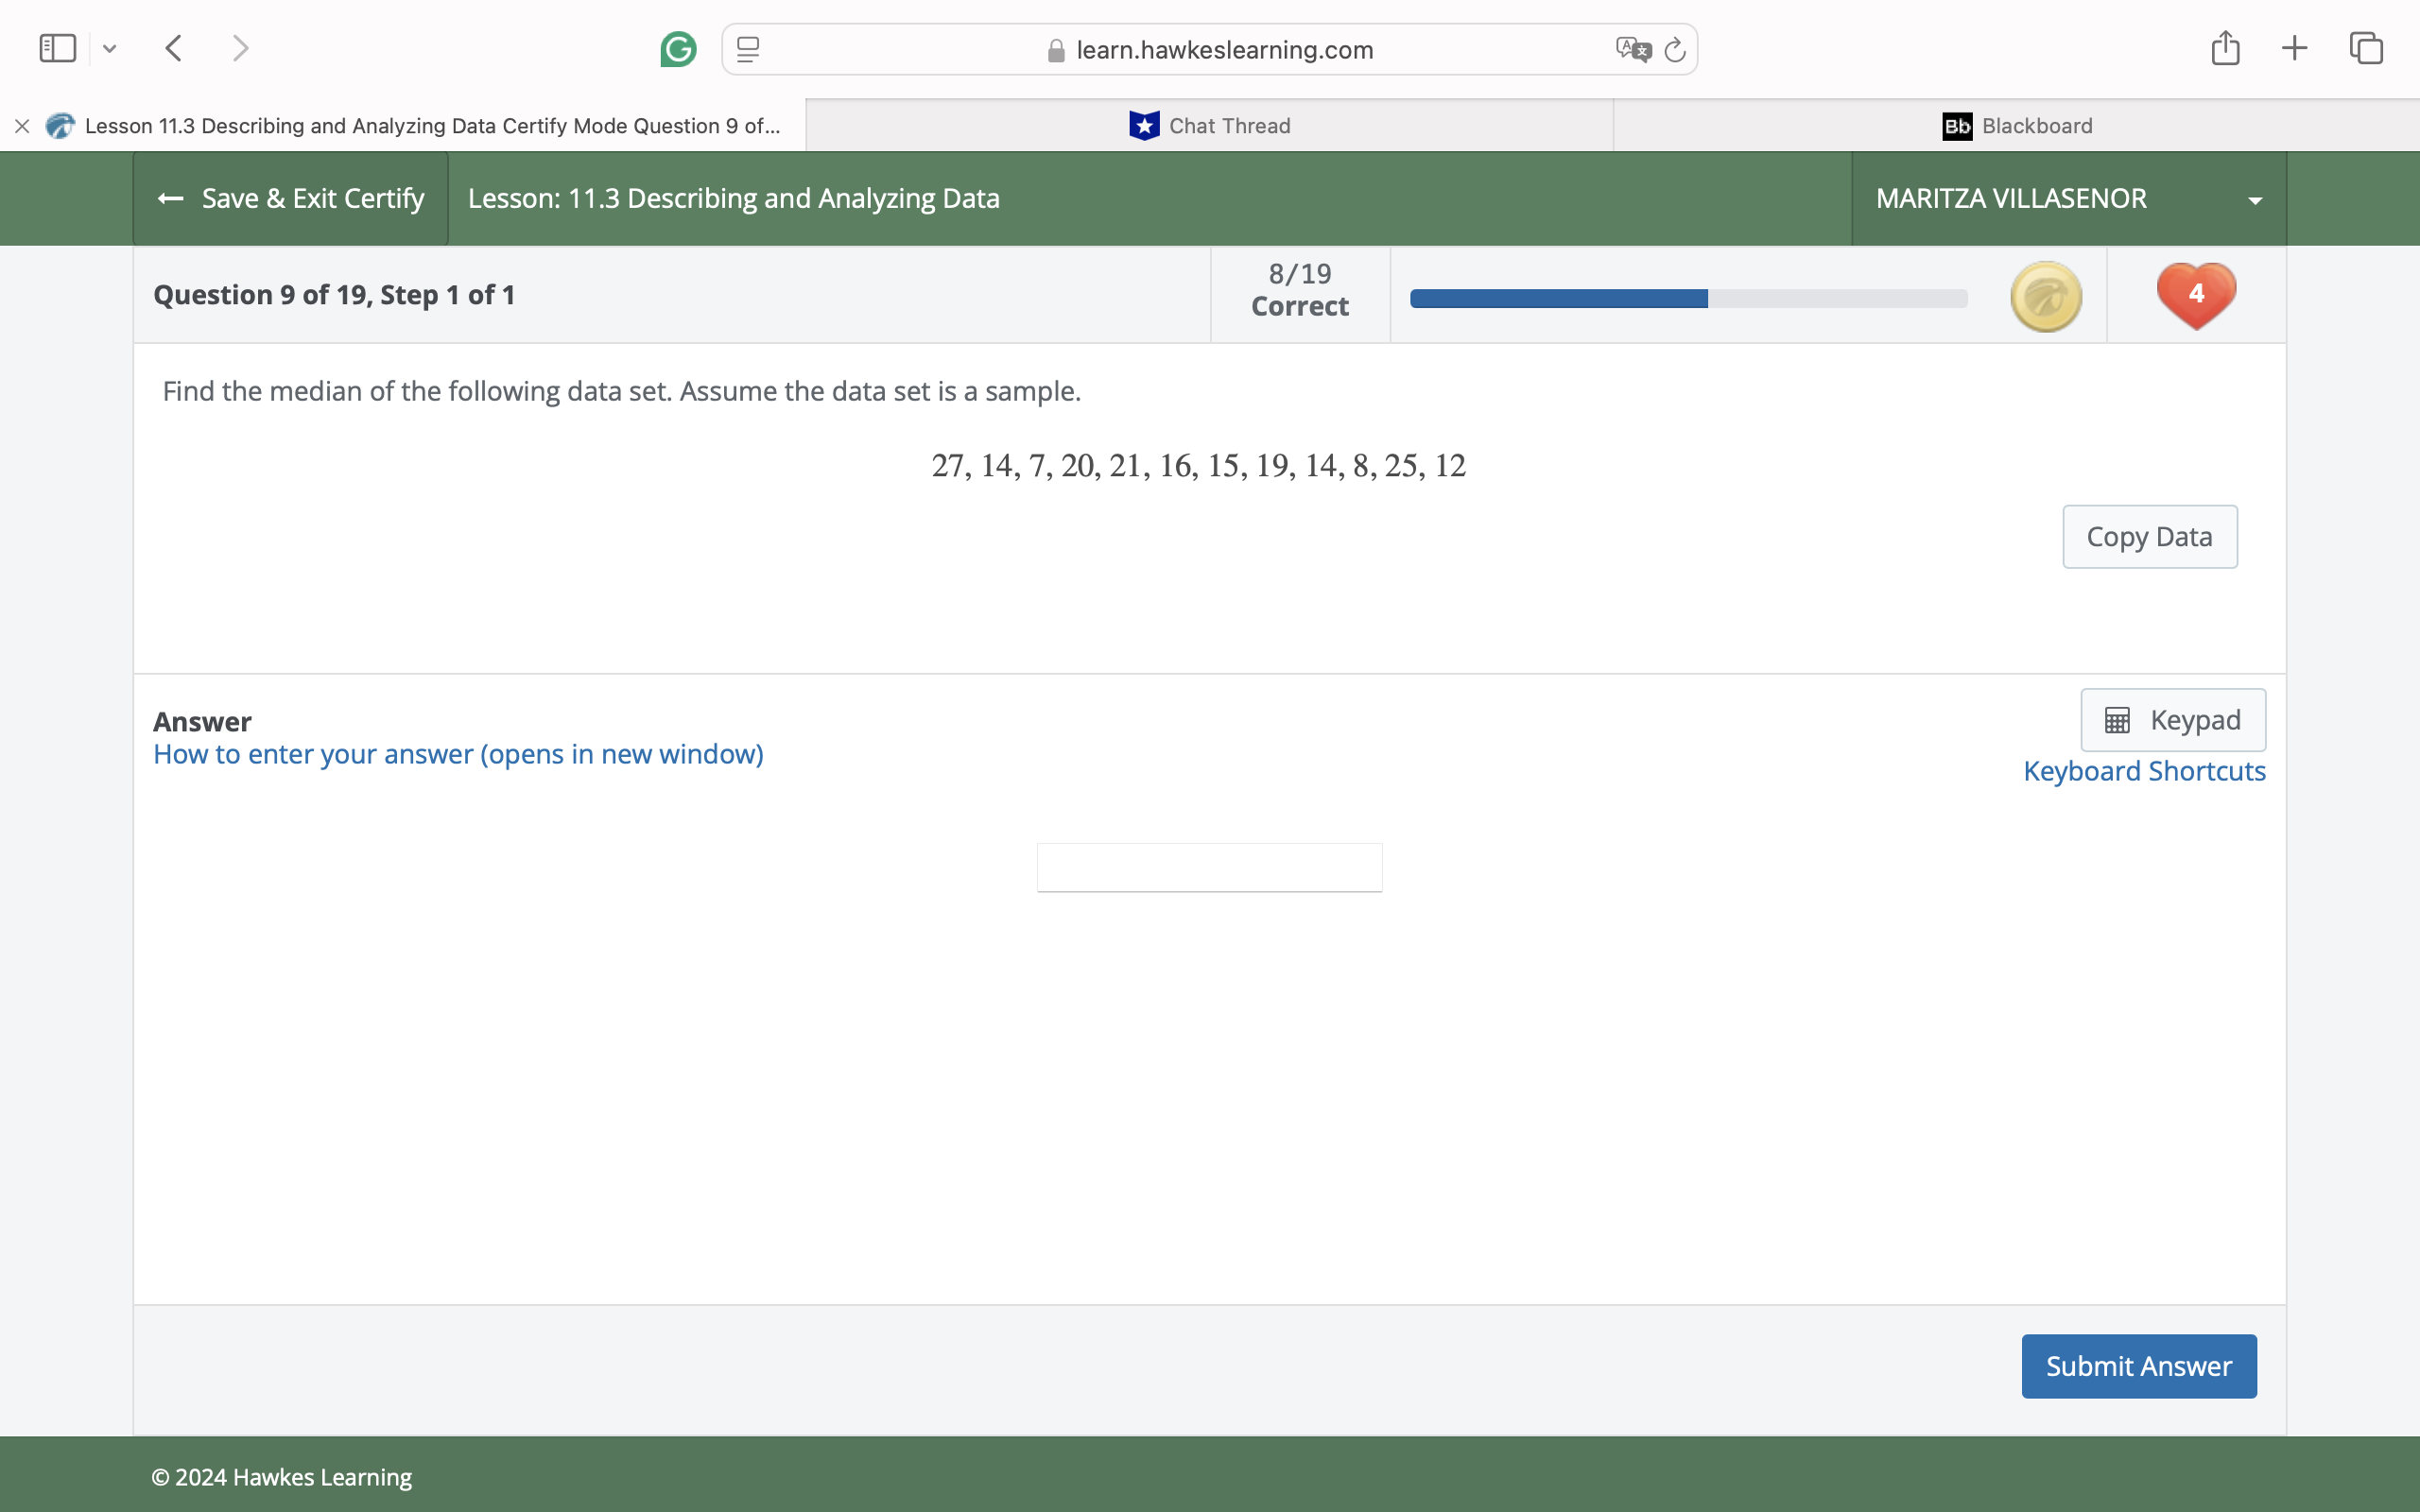Click the heart icon showing 4 lives

(2195, 295)
